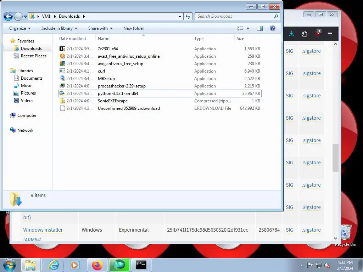363x272 pixels.
Task: Open the browser hamburger menu
Action: (330, 34)
